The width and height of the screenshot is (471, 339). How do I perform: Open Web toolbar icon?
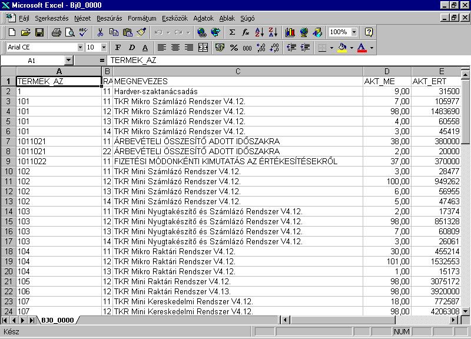pos(215,32)
